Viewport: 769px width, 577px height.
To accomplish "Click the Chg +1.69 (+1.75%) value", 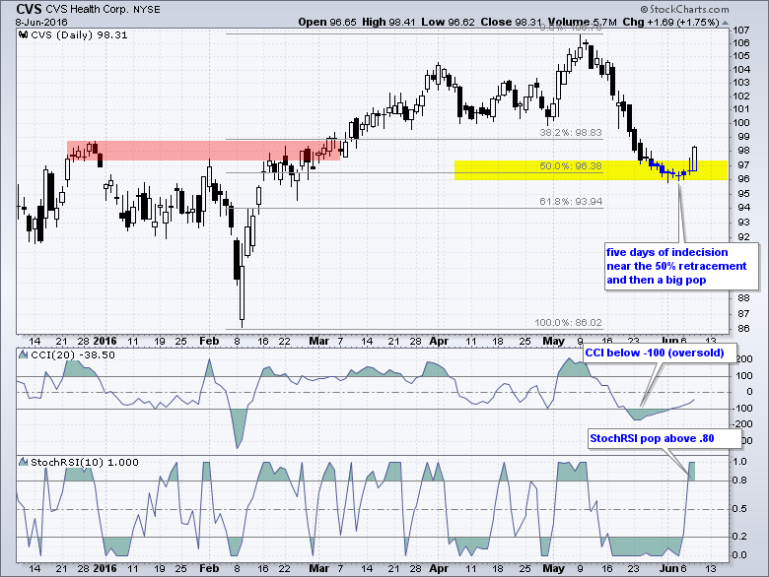I will coord(671,22).
